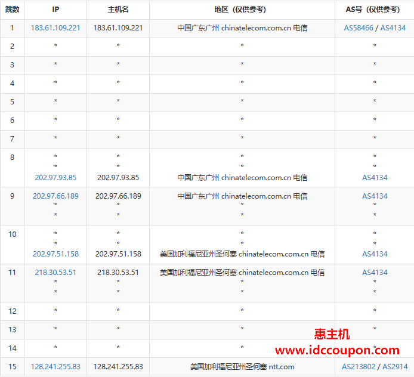Viewport: 414px width, 377px height.
Task: Click the 地区 (仅供参考) column header
Action: tap(242, 10)
